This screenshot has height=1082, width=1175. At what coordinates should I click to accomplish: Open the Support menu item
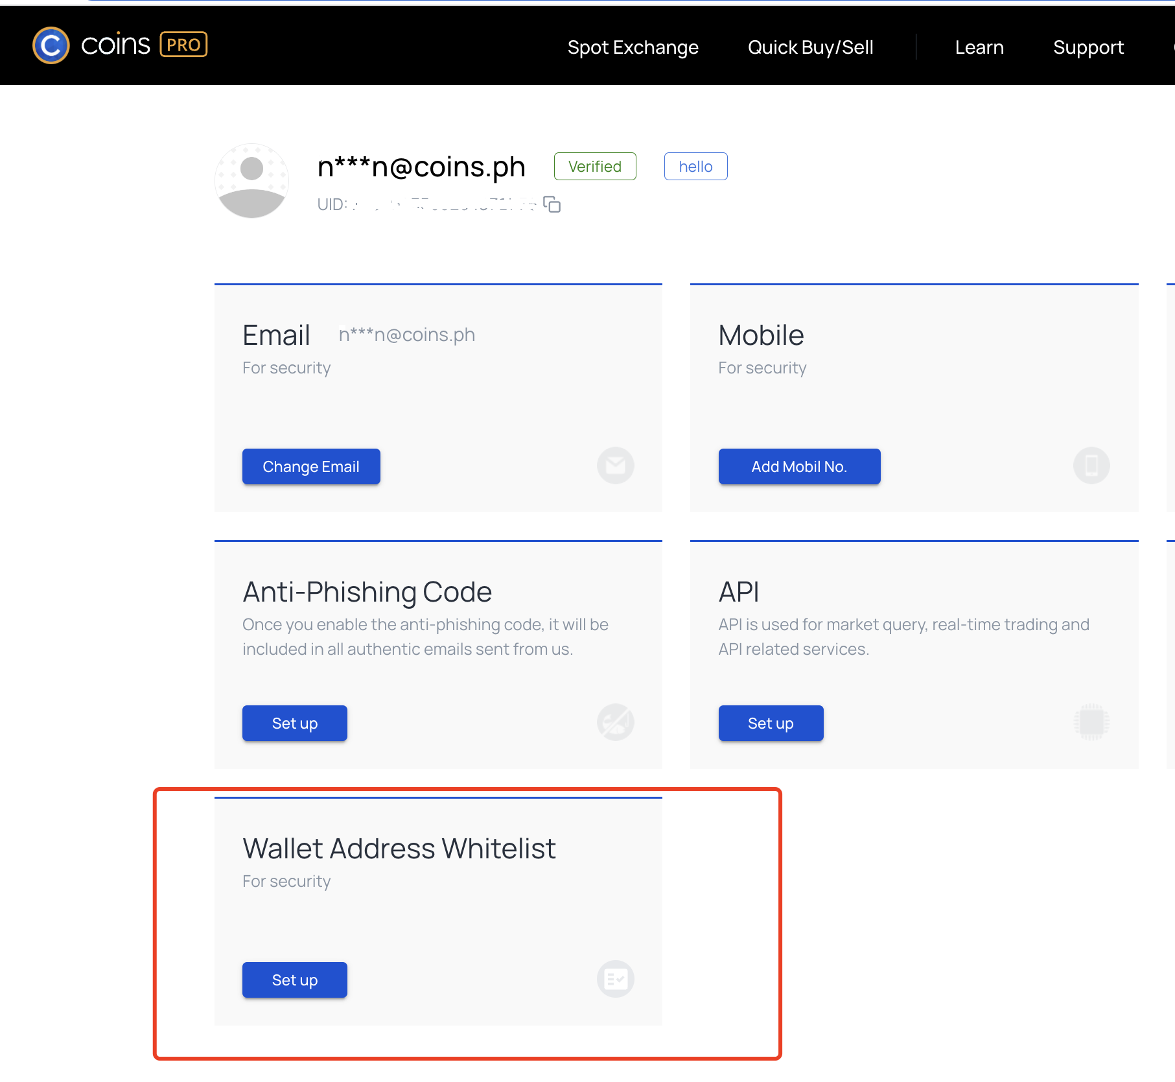coord(1088,47)
